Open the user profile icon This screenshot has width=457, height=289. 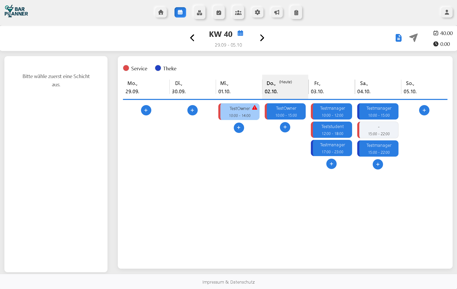pyautogui.click(x=447, y=12)
